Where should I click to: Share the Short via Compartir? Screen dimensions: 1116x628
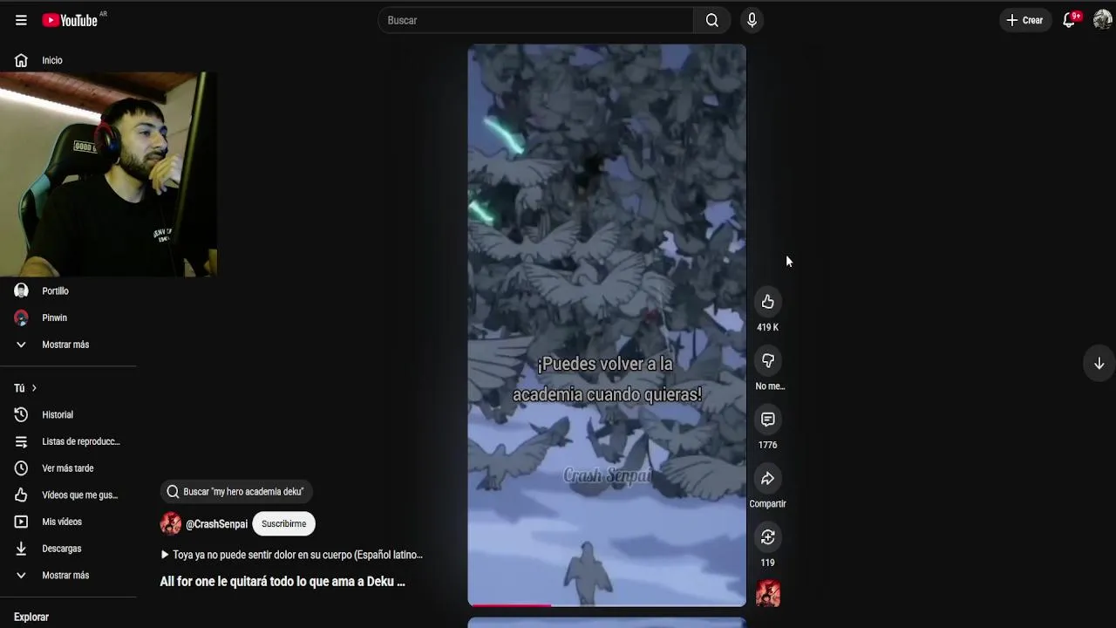tap(767, 479)
